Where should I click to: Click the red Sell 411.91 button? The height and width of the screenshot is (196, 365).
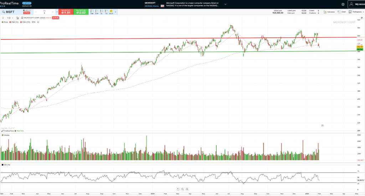(66, 12)
